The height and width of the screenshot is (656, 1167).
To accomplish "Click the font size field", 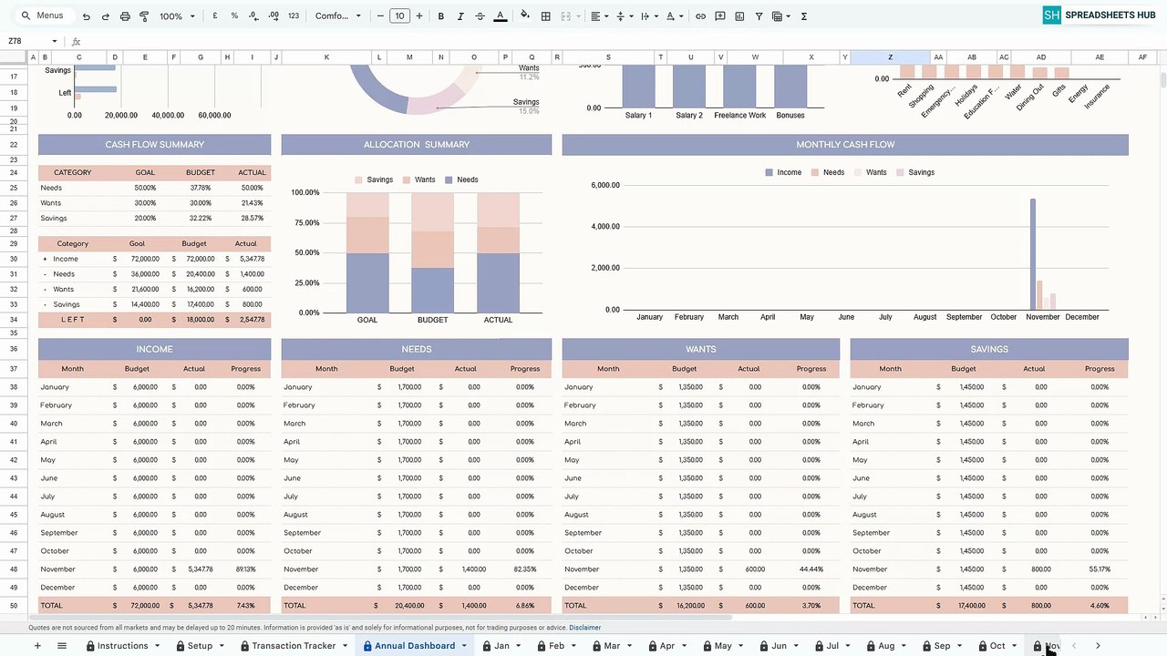I will [399, 16].
